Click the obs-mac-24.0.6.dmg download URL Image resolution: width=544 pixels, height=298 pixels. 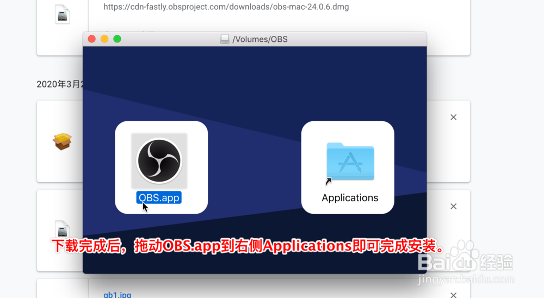pos(226,7)
